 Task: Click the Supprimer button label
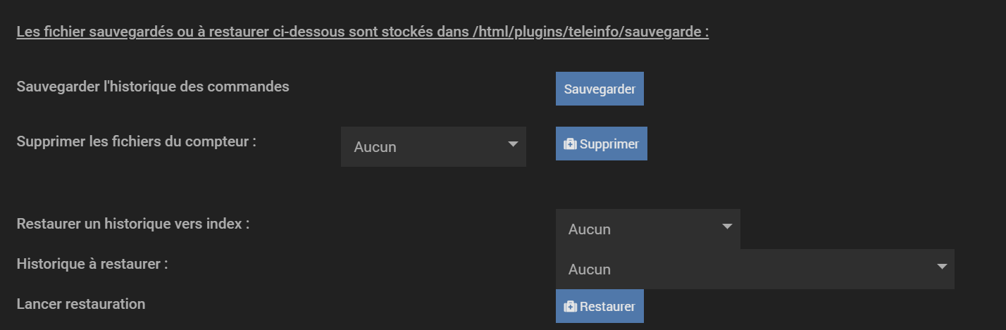609,144
